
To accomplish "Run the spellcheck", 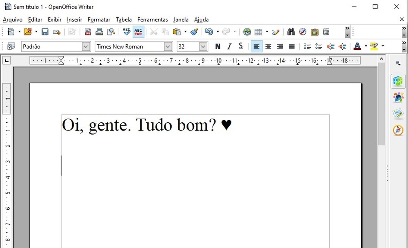I will [126, 31].
